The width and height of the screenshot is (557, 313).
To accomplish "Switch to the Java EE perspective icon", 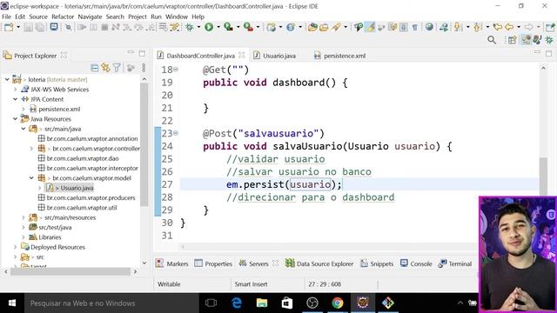I will (x=526, y=40).
